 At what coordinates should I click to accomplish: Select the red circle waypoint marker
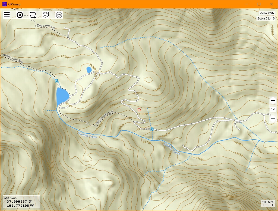139,109
